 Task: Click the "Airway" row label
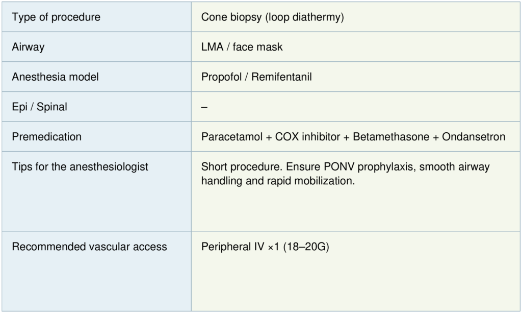(28, 47)
